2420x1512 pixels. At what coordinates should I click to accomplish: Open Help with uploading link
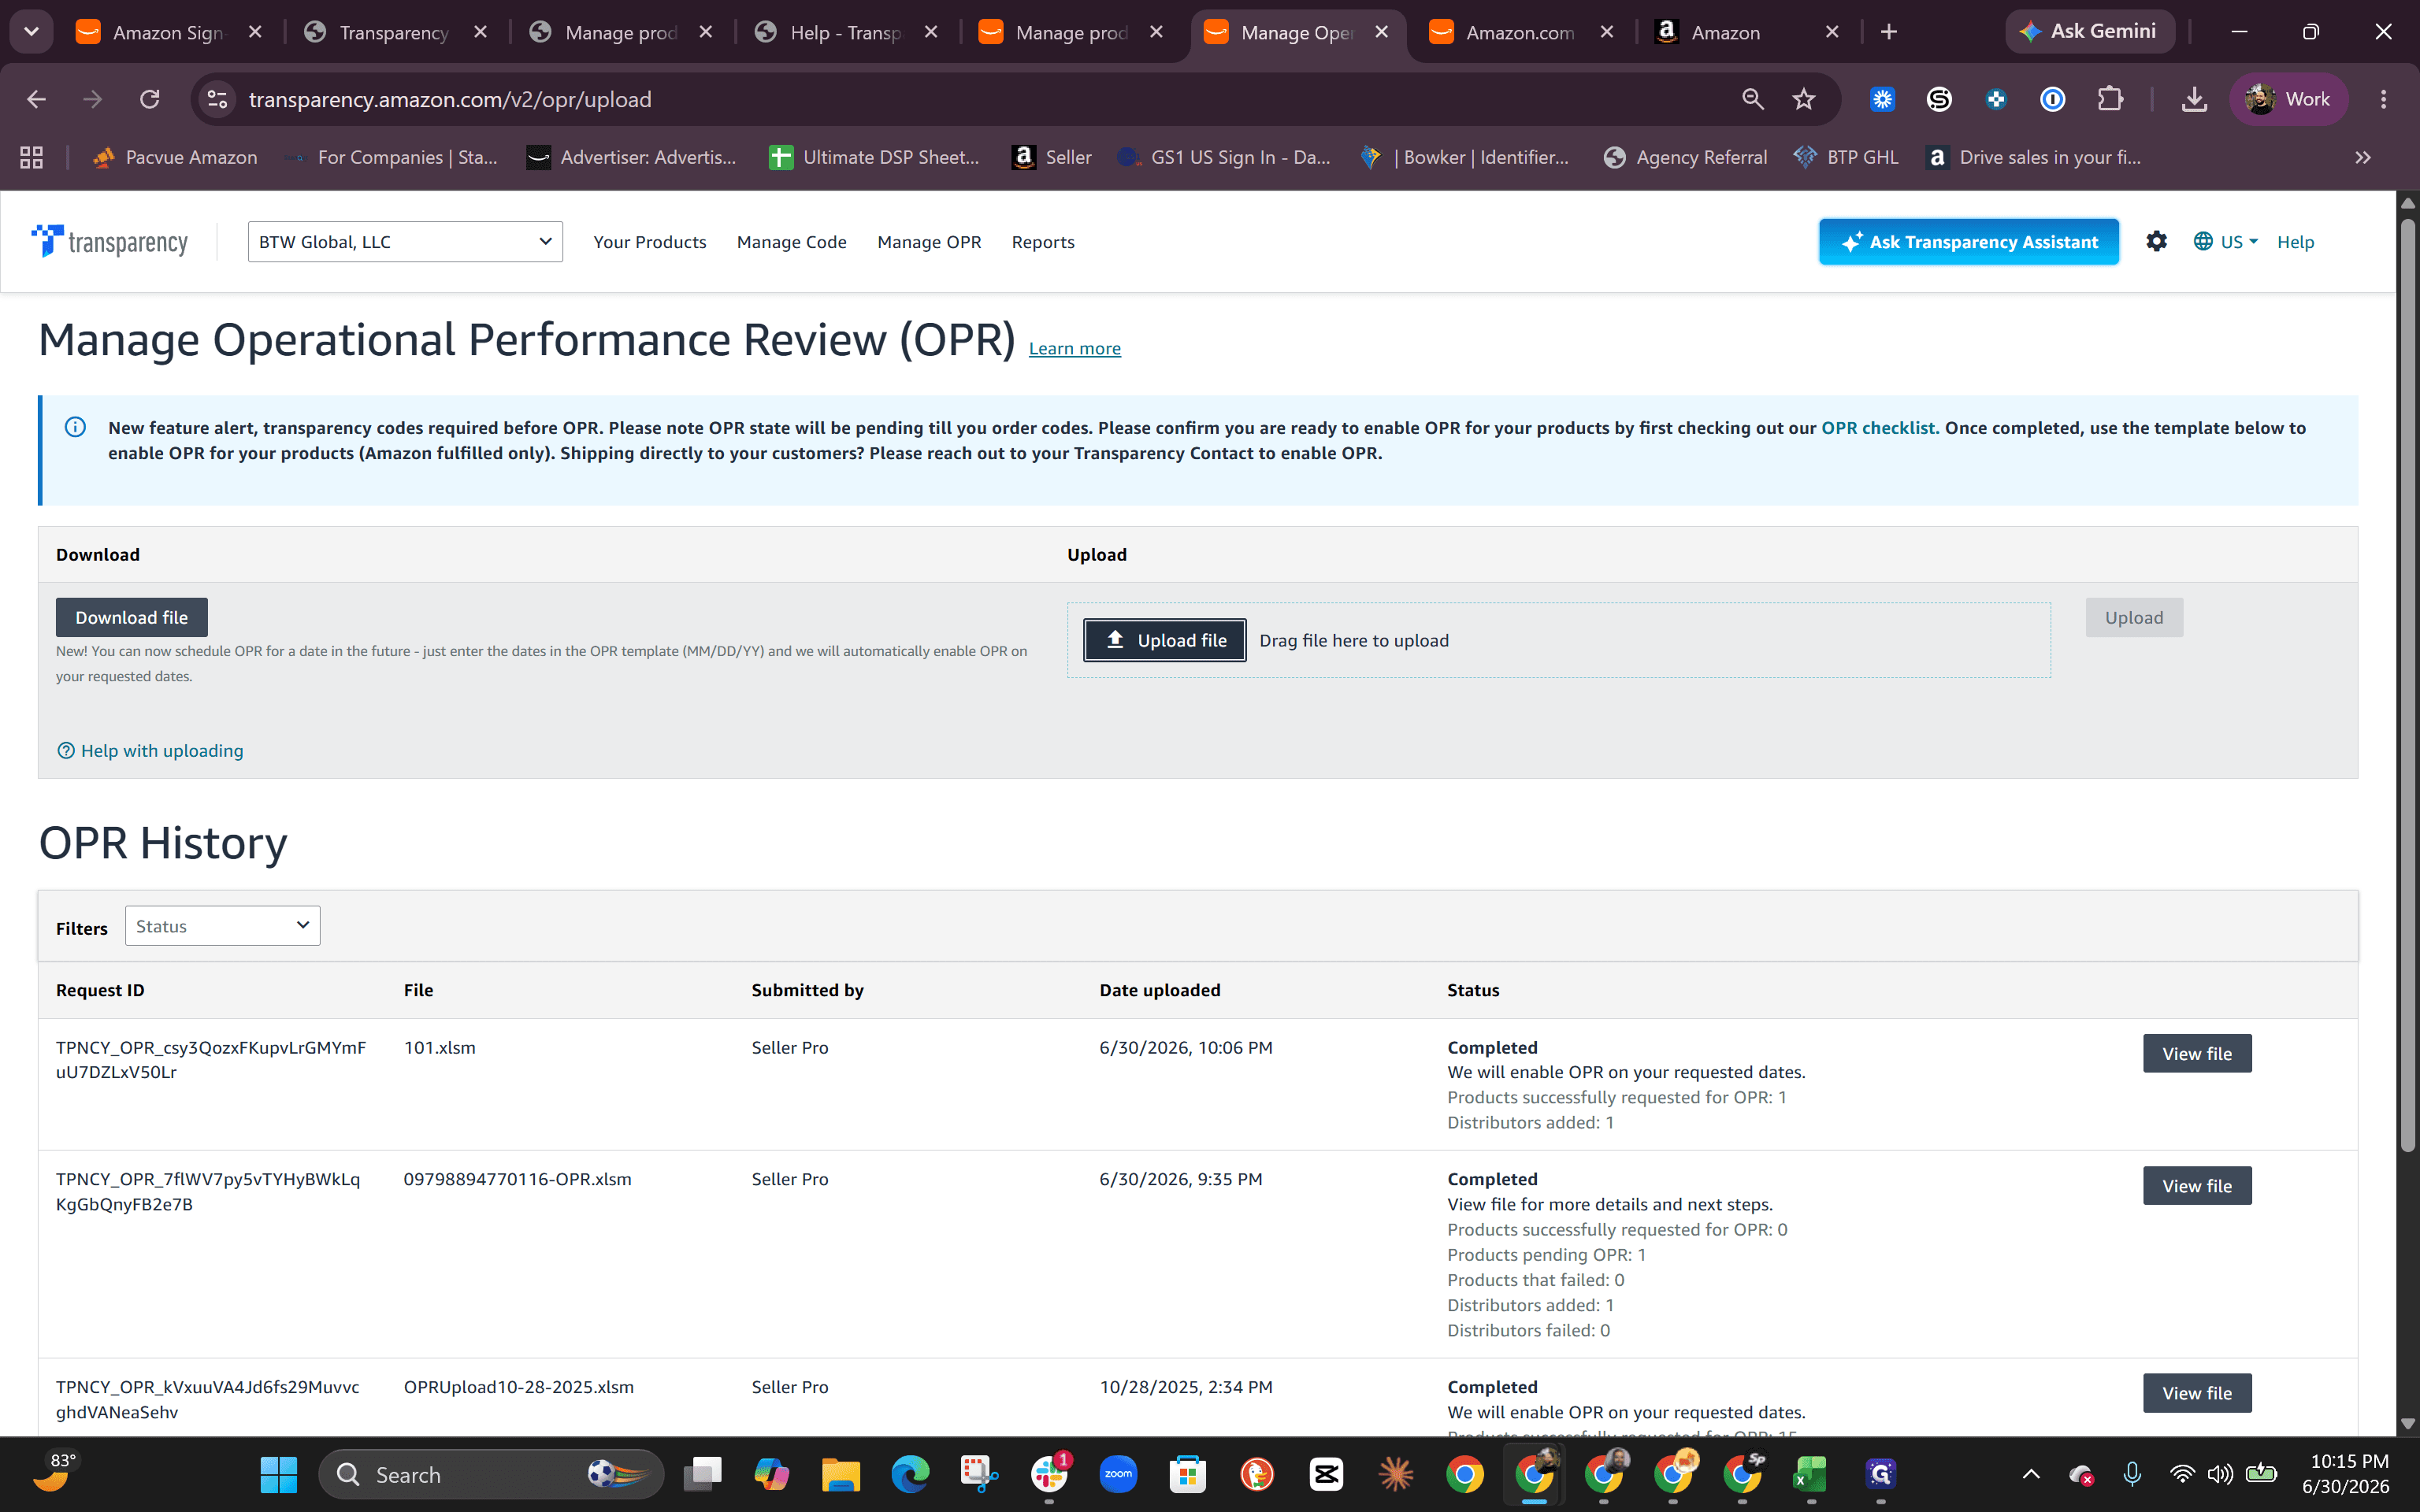click(x=150, y=750)
